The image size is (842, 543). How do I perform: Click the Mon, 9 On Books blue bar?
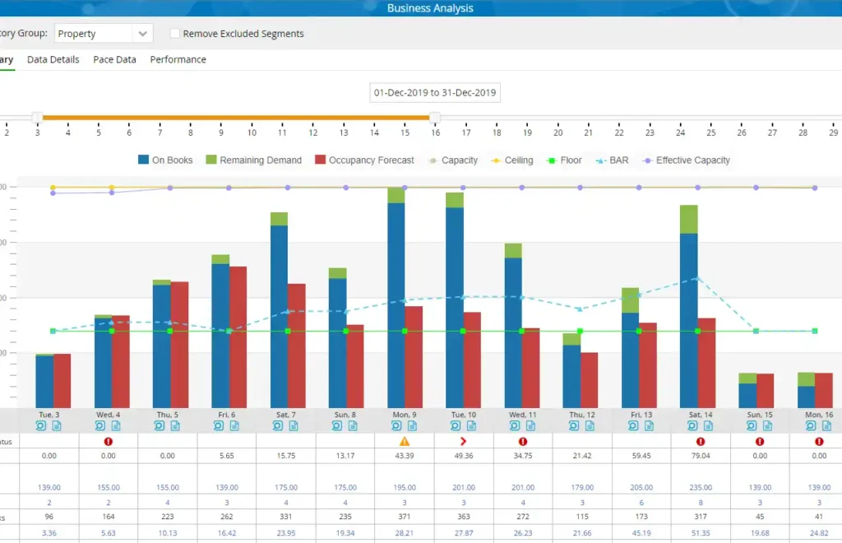point(396,305)
